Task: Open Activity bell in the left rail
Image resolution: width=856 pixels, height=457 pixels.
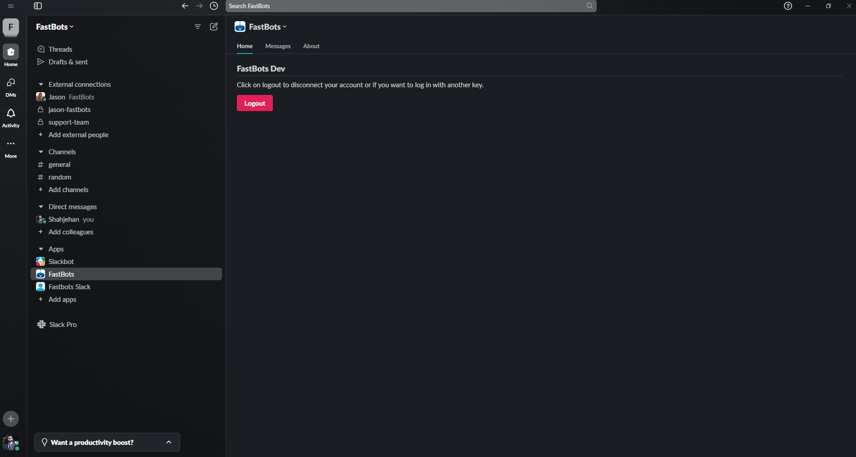Action: pos(11,117)
